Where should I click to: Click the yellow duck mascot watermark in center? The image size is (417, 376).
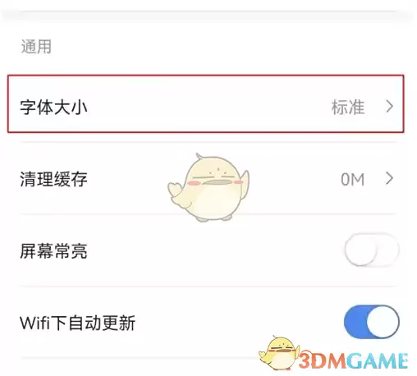(208, 187)
